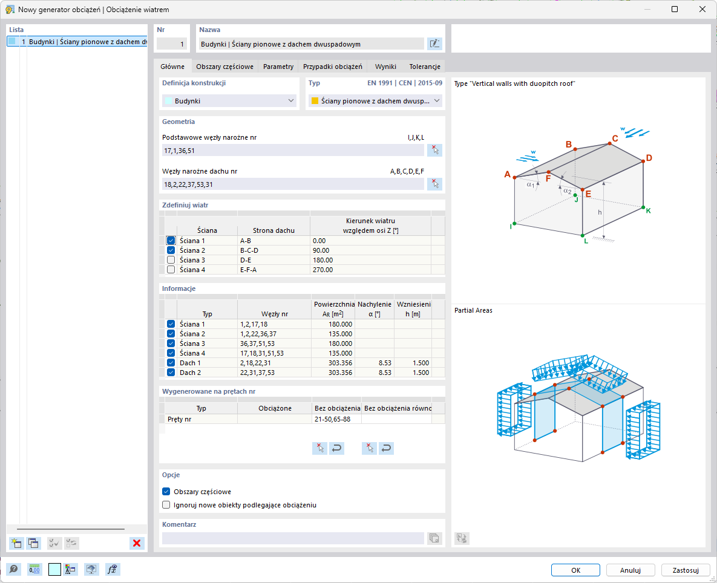This screenshot has width=717, height=583.
Task: Uncheck Ściana 4 with nodes 17,18,31,51,53
Action: click(x=171, y=353)
